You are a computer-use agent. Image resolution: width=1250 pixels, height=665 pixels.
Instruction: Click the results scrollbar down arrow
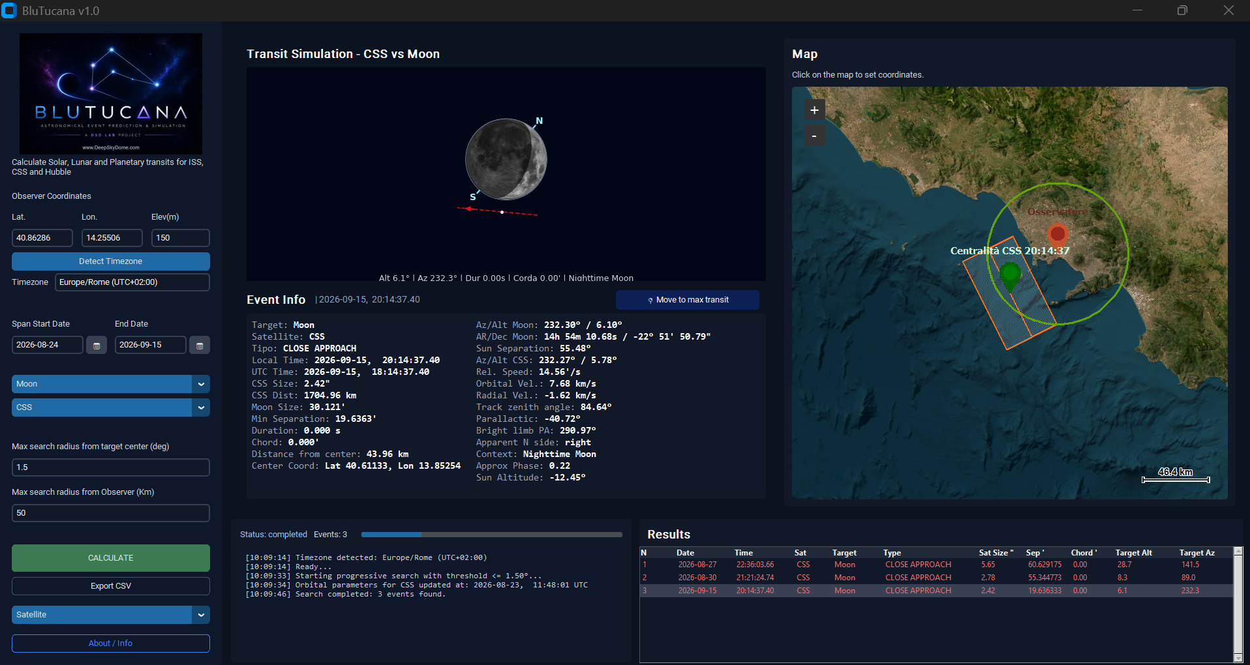[x=1238, y=658]
